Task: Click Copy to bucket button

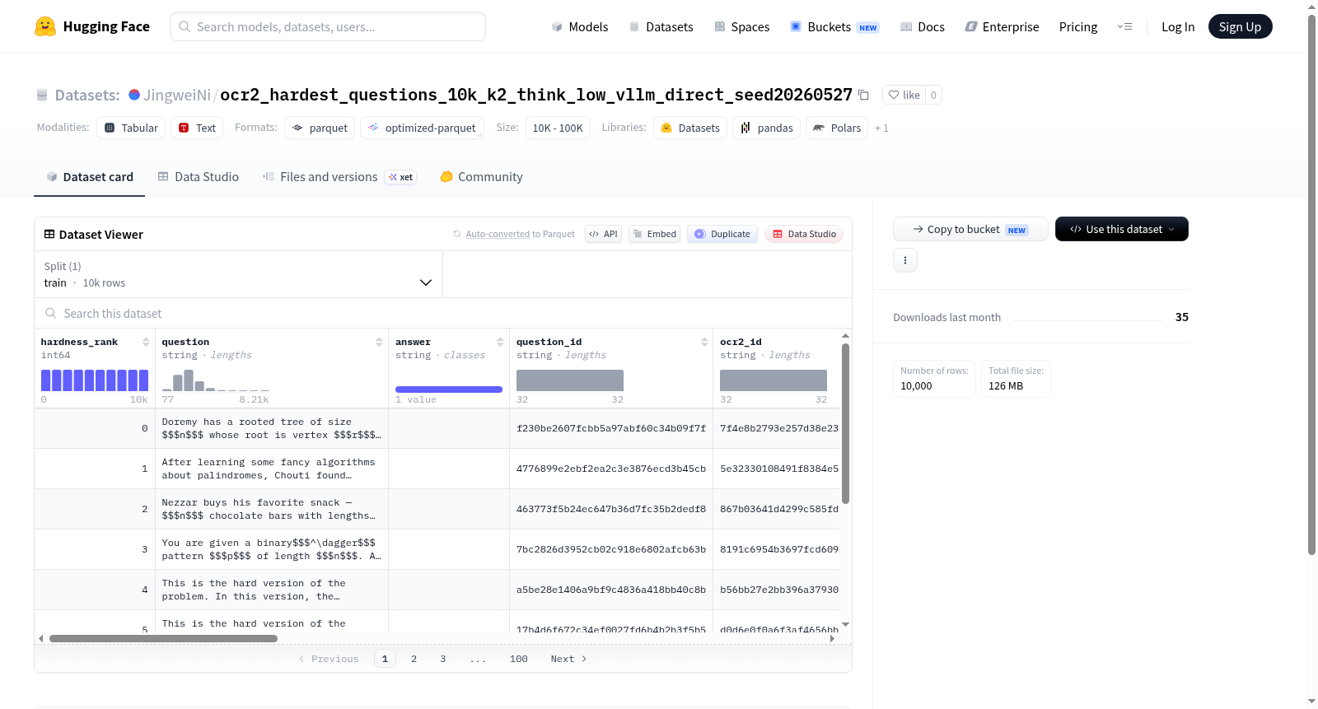Action: click(970, 229)
